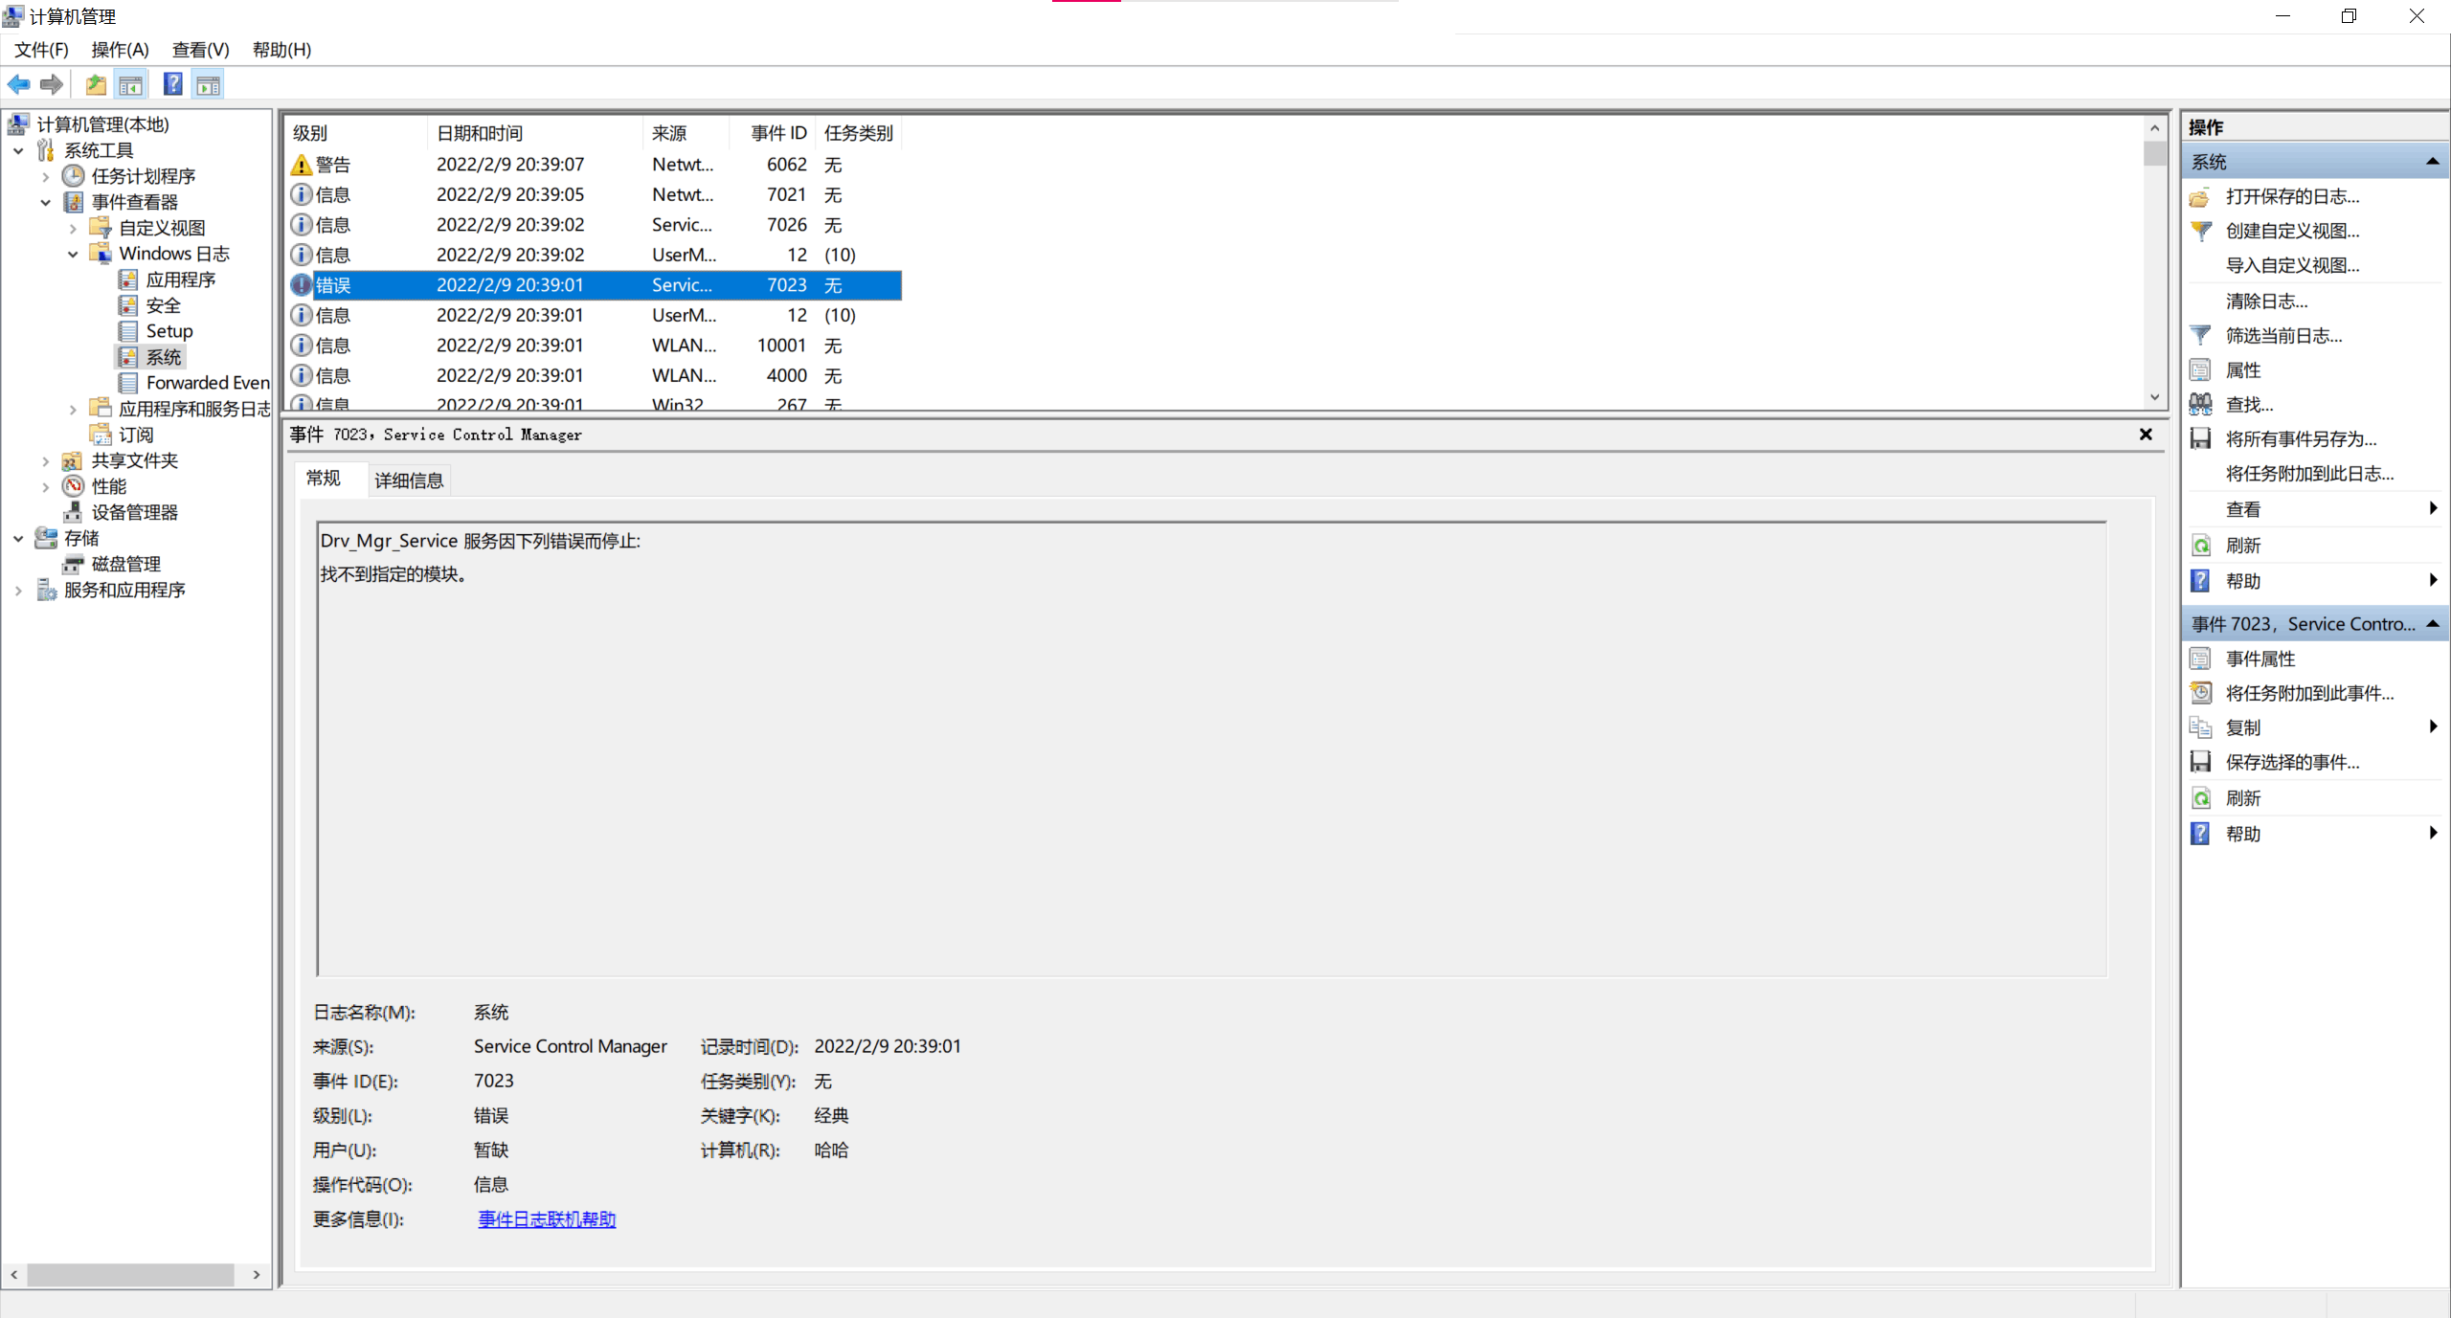Expand Custom Views (自定义视图) chevron

(x=73, y=228)
